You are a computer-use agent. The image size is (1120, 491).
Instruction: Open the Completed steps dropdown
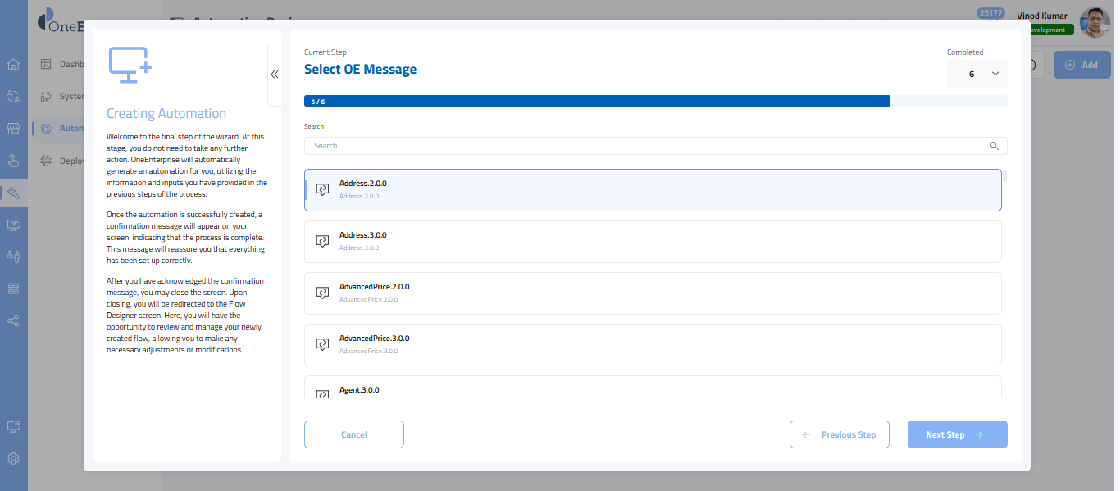coord(977,74)
